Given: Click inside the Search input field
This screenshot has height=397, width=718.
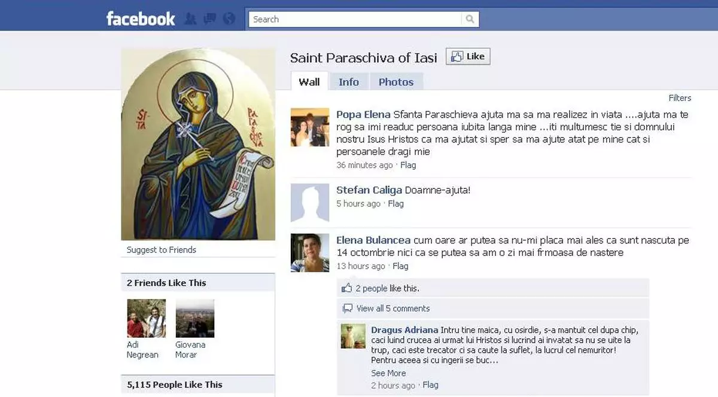Looking at the screenshot, I should click(x=353, y=19).
